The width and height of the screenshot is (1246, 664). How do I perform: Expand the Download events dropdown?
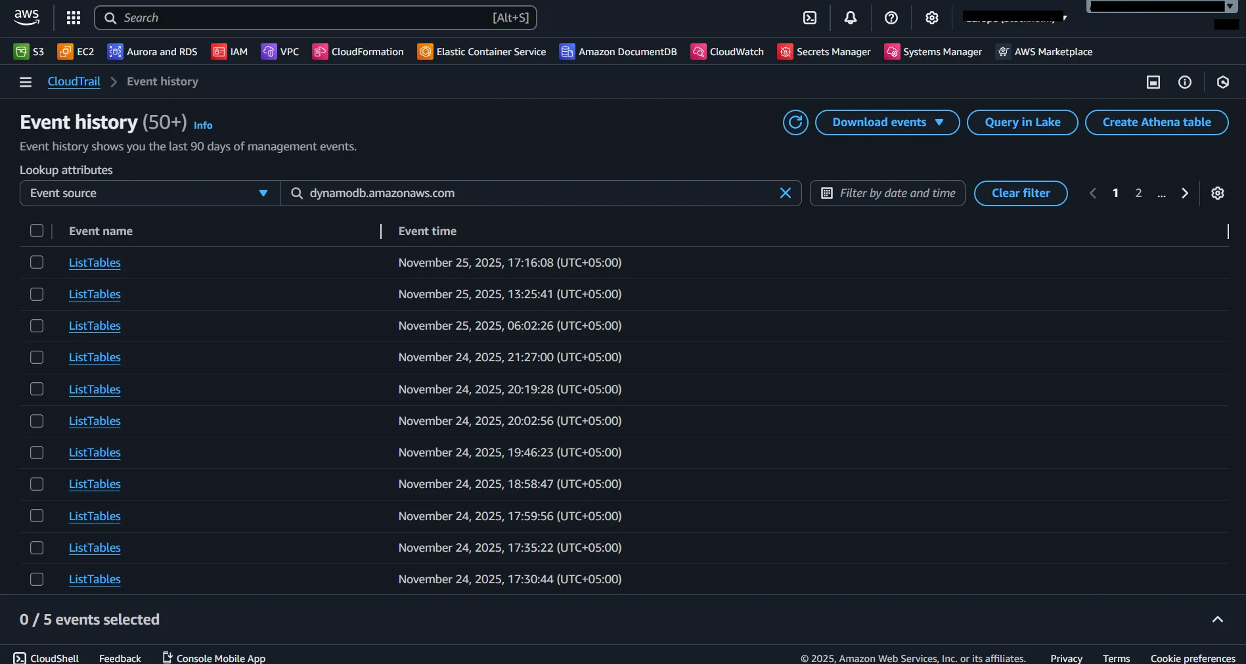click(x=887, y=122)
